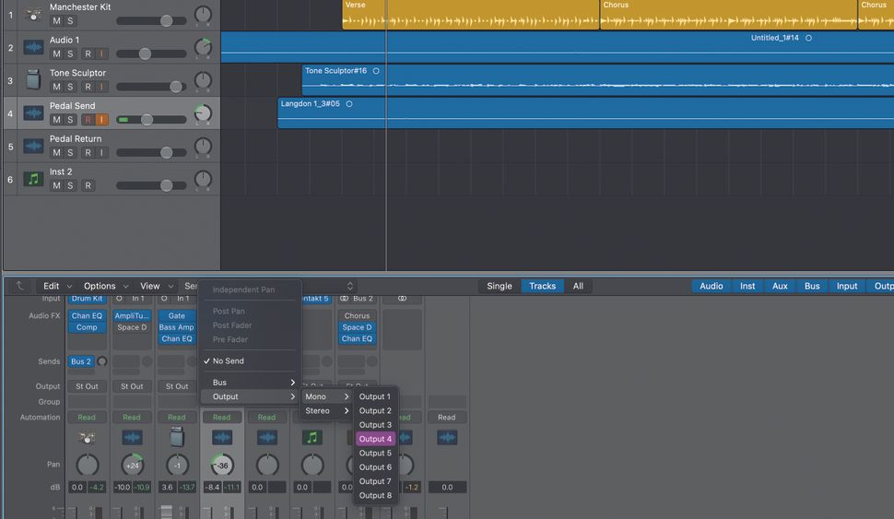Click the drum kit icon in mixer strip

point(87,438)
